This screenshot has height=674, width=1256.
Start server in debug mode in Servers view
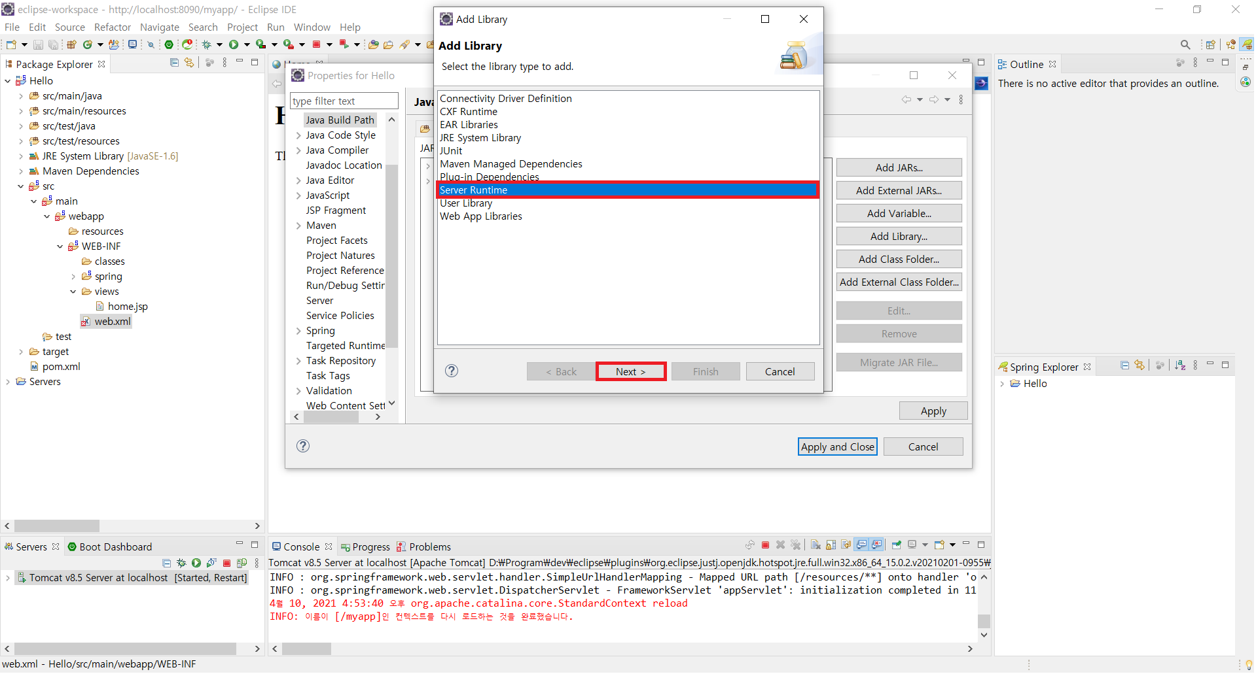click(x=181, y=563)
